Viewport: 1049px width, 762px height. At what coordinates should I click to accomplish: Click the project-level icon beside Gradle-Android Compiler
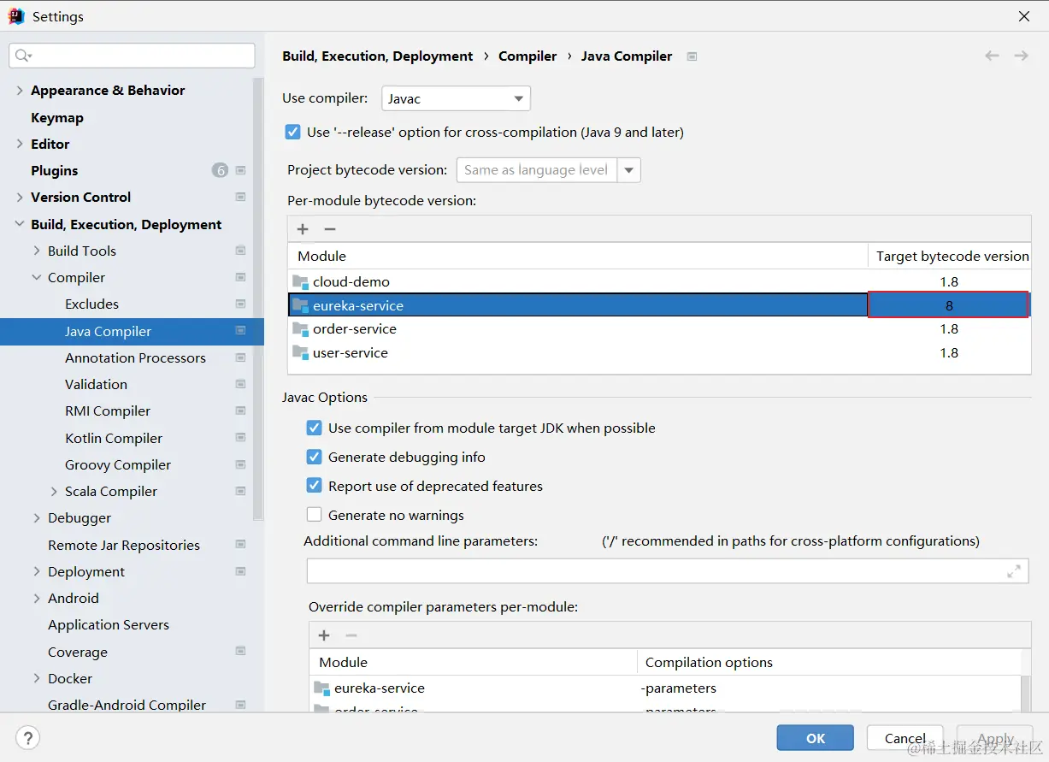click(x=240, y=705)
